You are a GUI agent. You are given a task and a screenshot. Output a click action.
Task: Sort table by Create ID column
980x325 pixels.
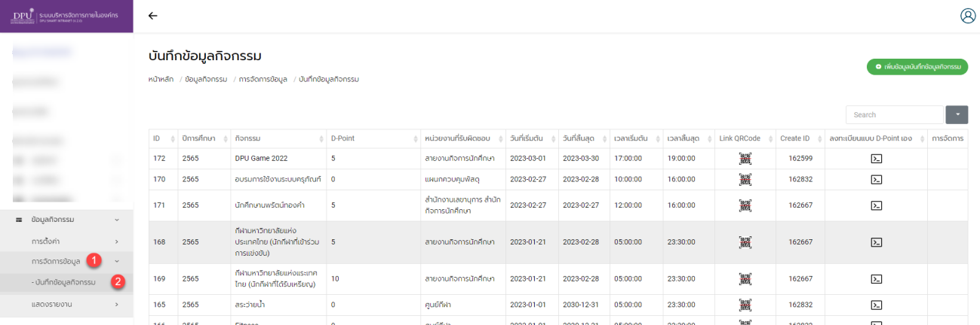click(x=800, y=138)
